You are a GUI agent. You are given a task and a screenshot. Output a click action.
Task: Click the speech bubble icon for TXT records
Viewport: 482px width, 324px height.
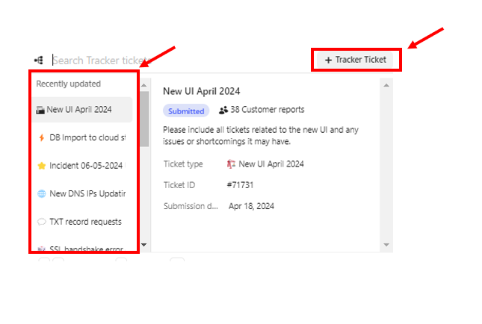(x=41, y=222)
